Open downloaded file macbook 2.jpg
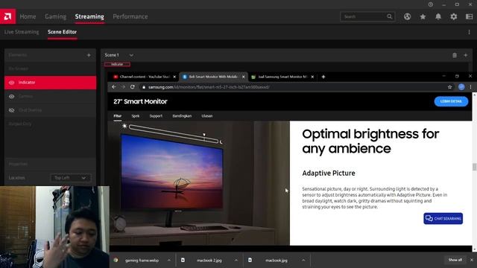This screenshot has width=477, height=268. click(209, 260)
